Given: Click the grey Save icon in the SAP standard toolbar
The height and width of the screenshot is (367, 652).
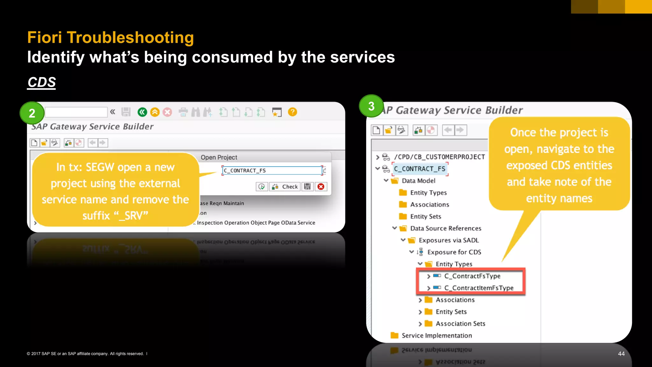Looking at the screenshot, I should click(126, 112).
